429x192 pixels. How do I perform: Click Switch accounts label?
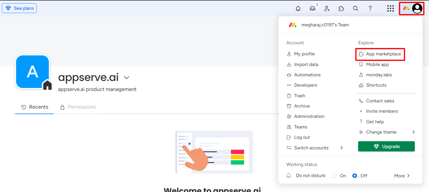(311, 148)
